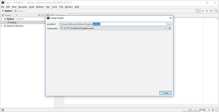Select External Libraries in project tree
The image size is (219, 112).
coord(15,26)
